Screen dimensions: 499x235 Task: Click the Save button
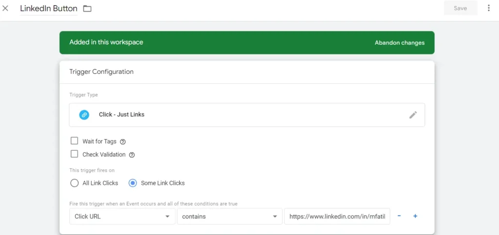point(460,8)
